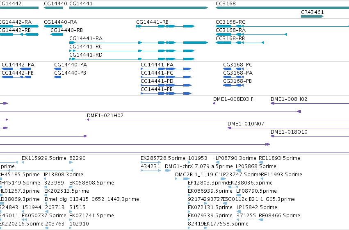Viewport: 349px width, 230px height.
Task: Click protein CG3168-PC label
Action: [238, 65]
